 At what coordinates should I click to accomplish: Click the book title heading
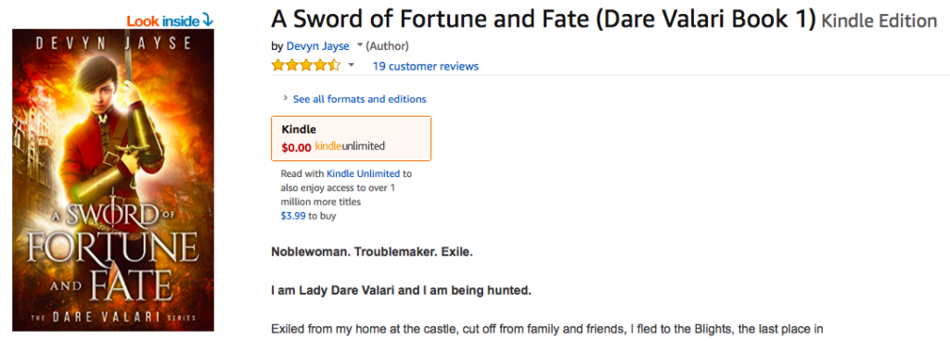pyautogui.click(x=544, y=19)
